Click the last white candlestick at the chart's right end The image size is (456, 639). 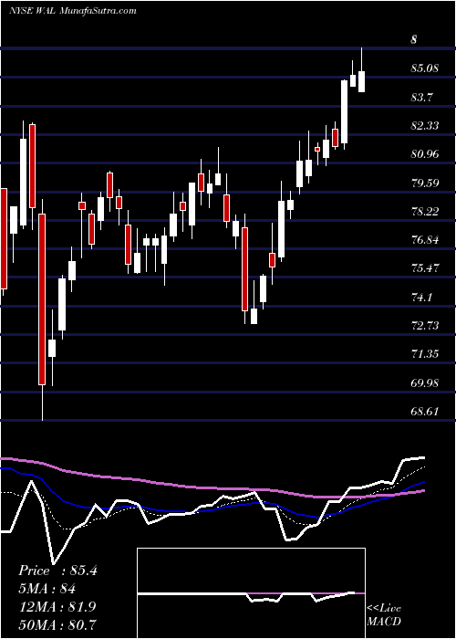[x=361, y=81]
